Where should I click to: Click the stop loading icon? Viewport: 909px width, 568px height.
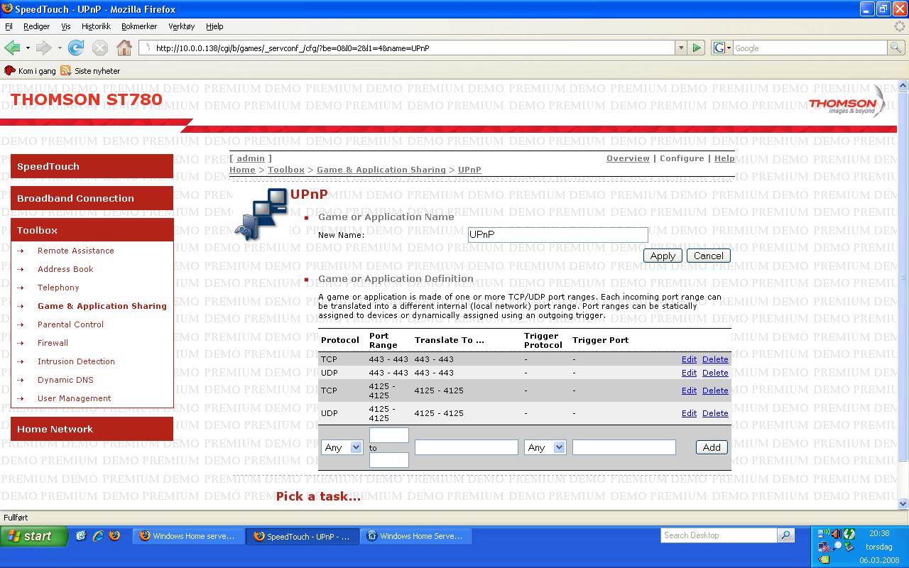point(100,48)
